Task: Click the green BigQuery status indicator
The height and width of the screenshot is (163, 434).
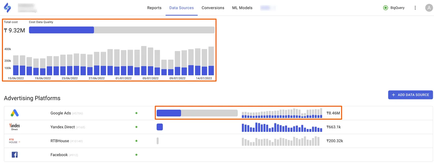Action: 385,8
